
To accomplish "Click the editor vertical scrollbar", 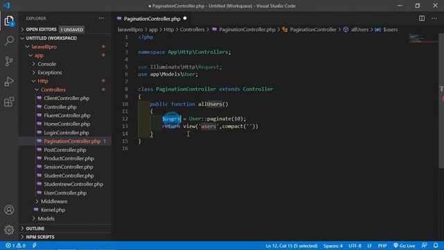I will pos(441,101).
